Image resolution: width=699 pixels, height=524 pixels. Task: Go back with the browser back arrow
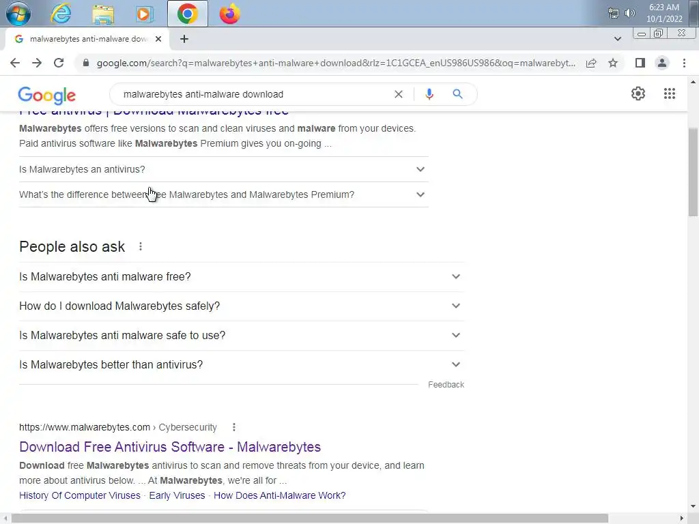pos(15,63)
